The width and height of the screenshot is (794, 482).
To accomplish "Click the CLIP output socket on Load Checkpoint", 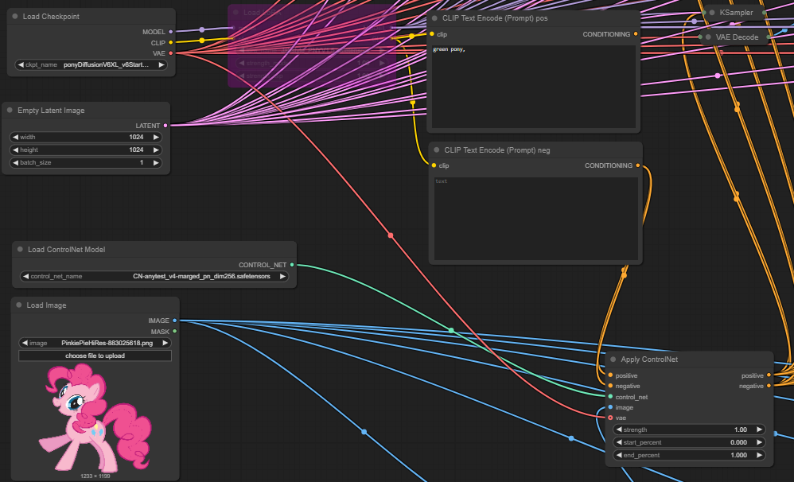I will pos(170,42).
